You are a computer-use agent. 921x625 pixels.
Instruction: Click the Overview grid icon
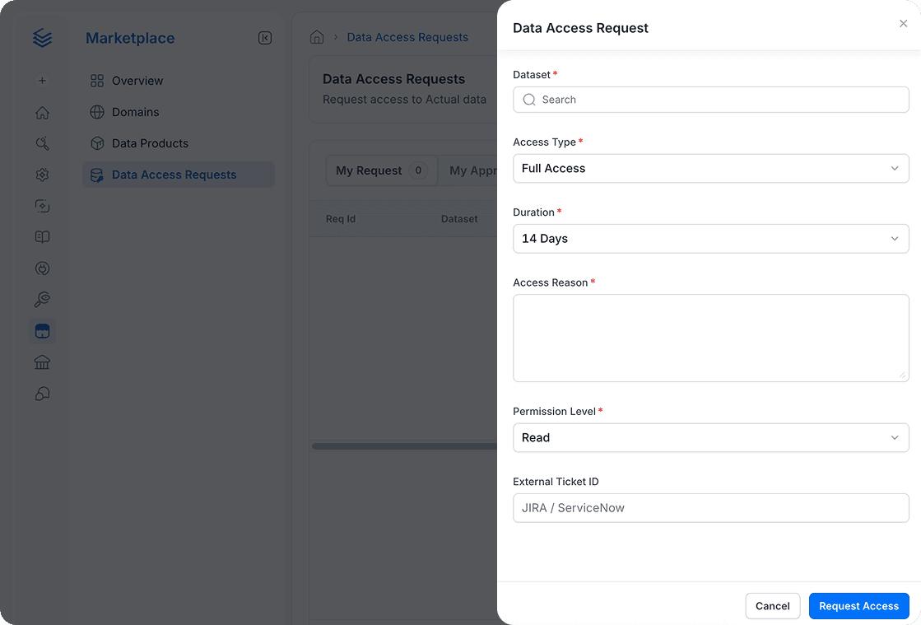(x=97, y=81)
